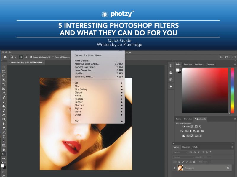Select the Eyedropper tool
237x177 pixels.
point(4,93)
